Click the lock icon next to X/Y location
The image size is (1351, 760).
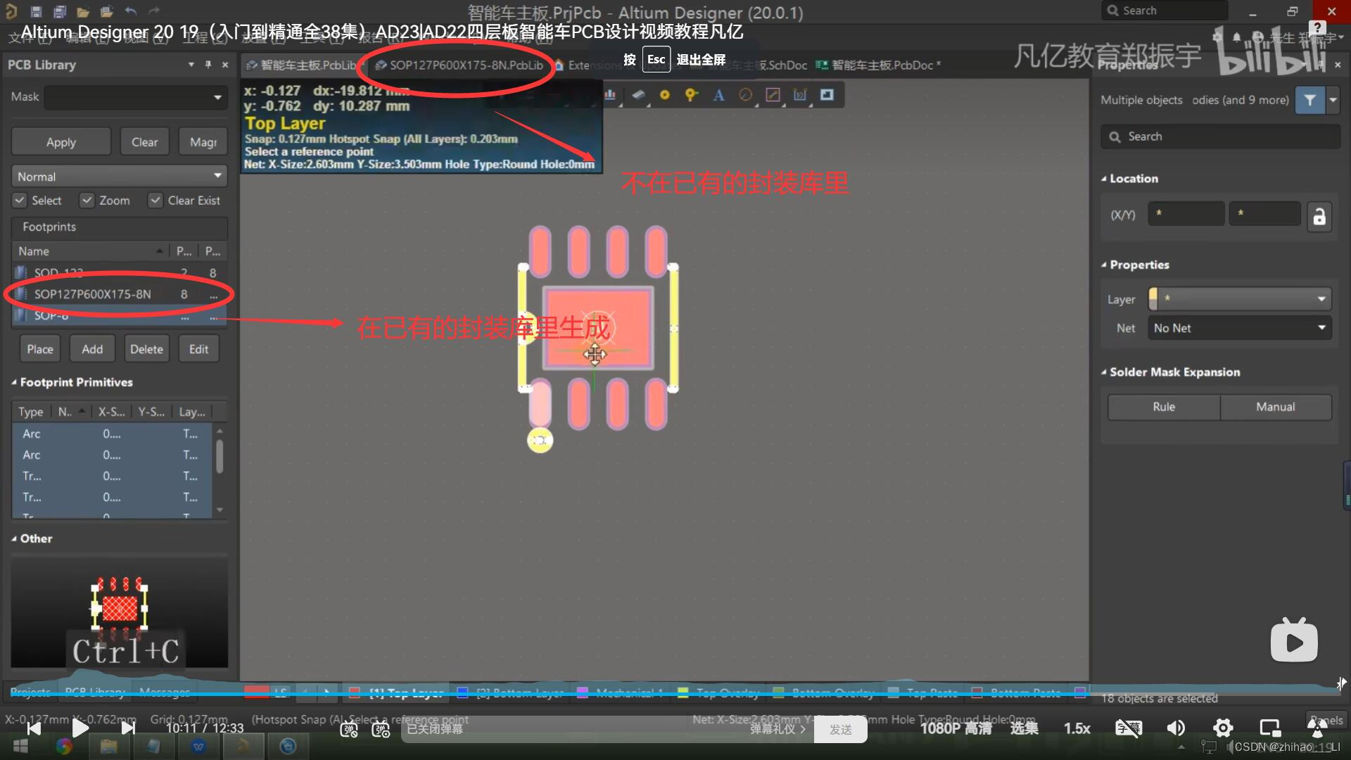coord(1320,217)
